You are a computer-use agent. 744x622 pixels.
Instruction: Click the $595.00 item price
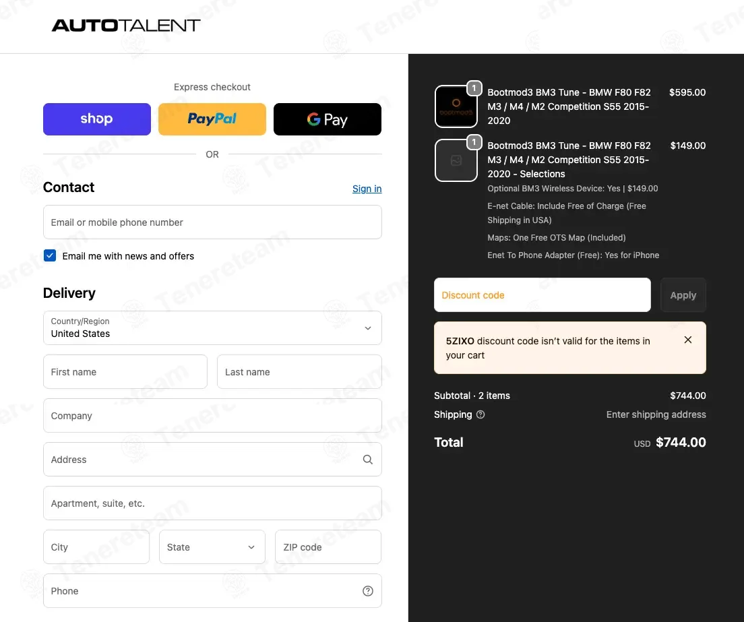coord(687,92)
